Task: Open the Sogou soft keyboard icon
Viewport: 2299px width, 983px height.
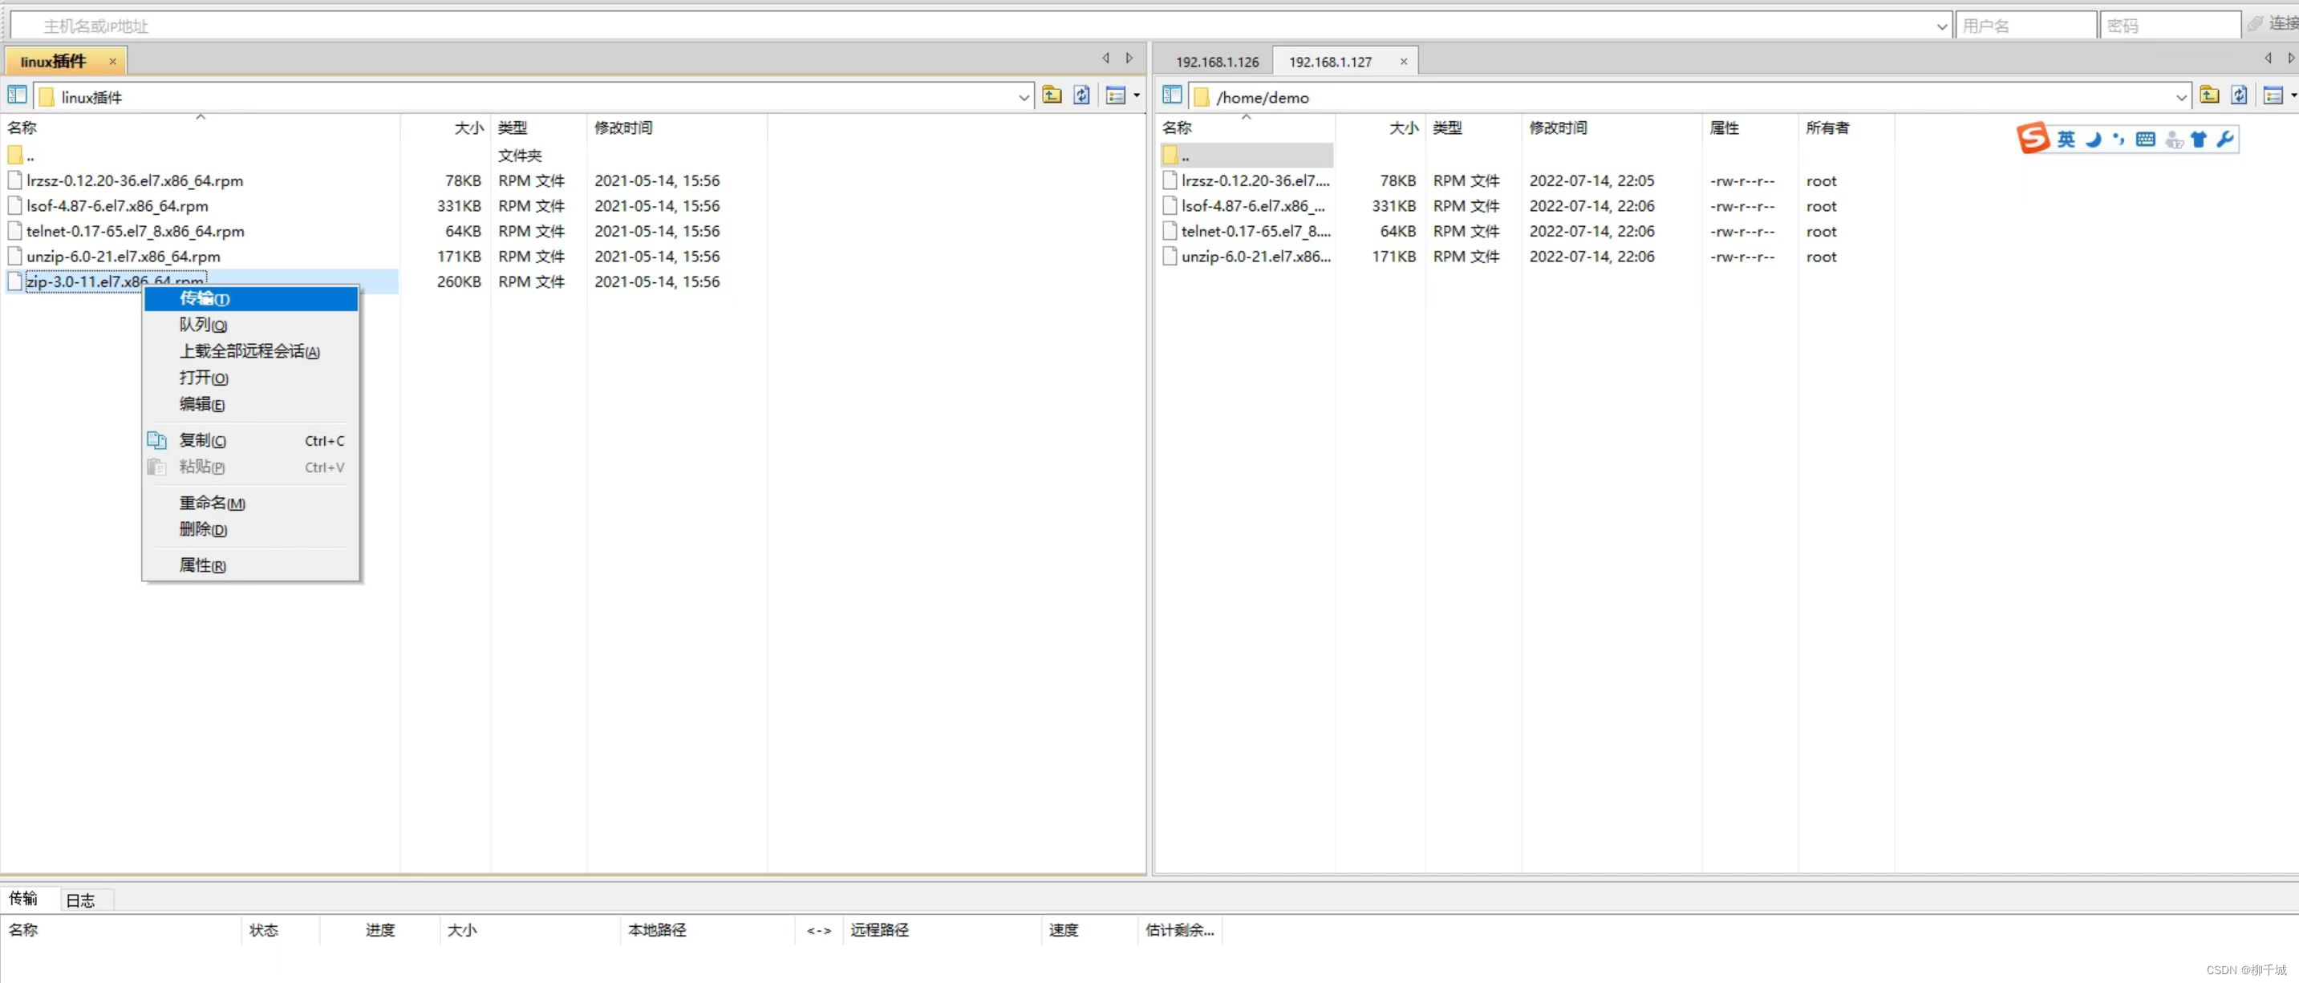Action: click(x=2146, y=140)
